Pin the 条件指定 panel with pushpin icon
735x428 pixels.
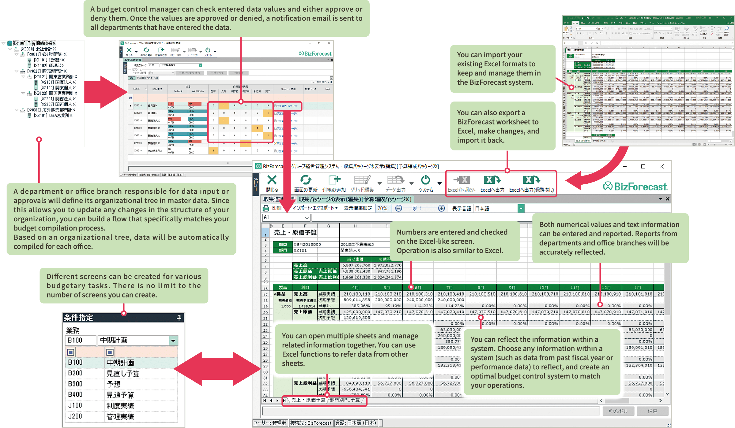(179, 318)
